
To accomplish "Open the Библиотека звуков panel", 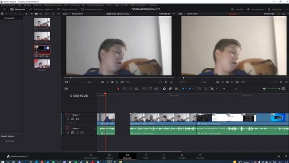I will pos(92,9).
